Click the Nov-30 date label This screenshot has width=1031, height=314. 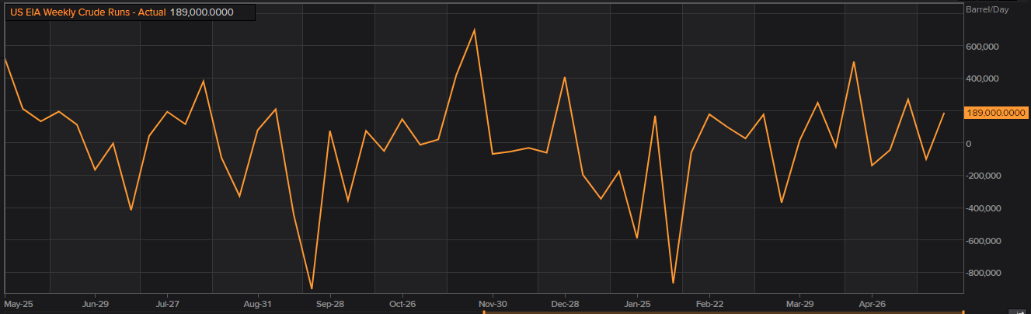point(493,304)
